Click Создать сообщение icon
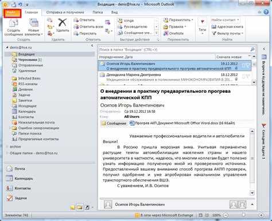This screenshot has height=221, width=272. tap(14, 27)
